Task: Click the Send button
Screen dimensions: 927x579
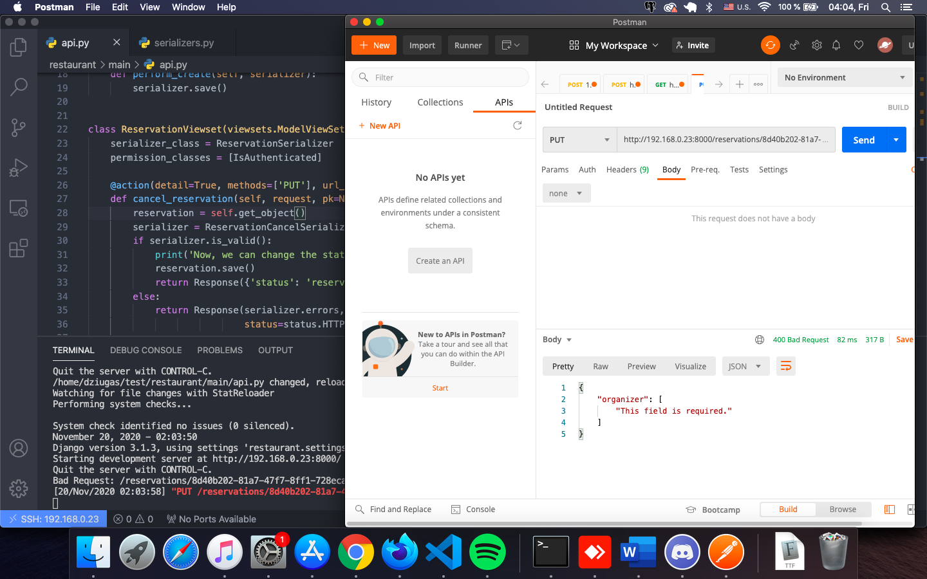Action: tap(864, 140)
